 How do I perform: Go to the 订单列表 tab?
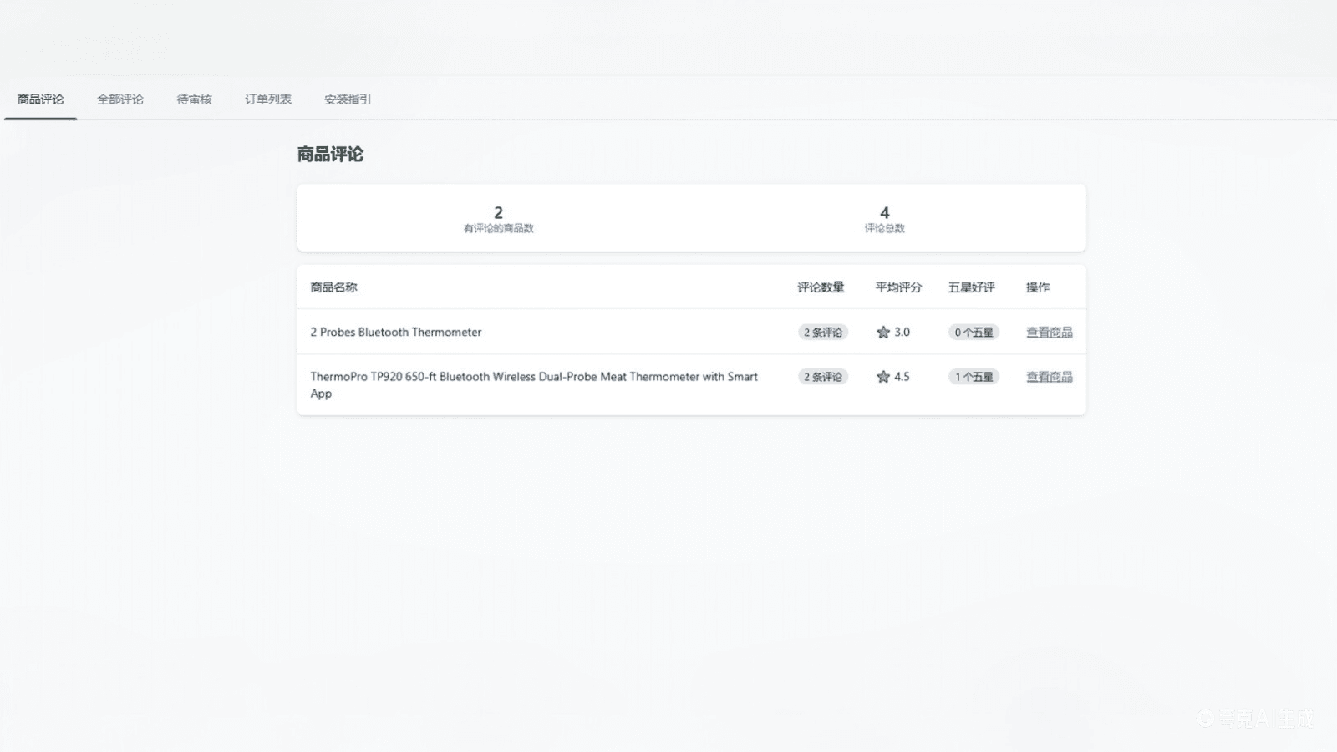click(268, 99)
